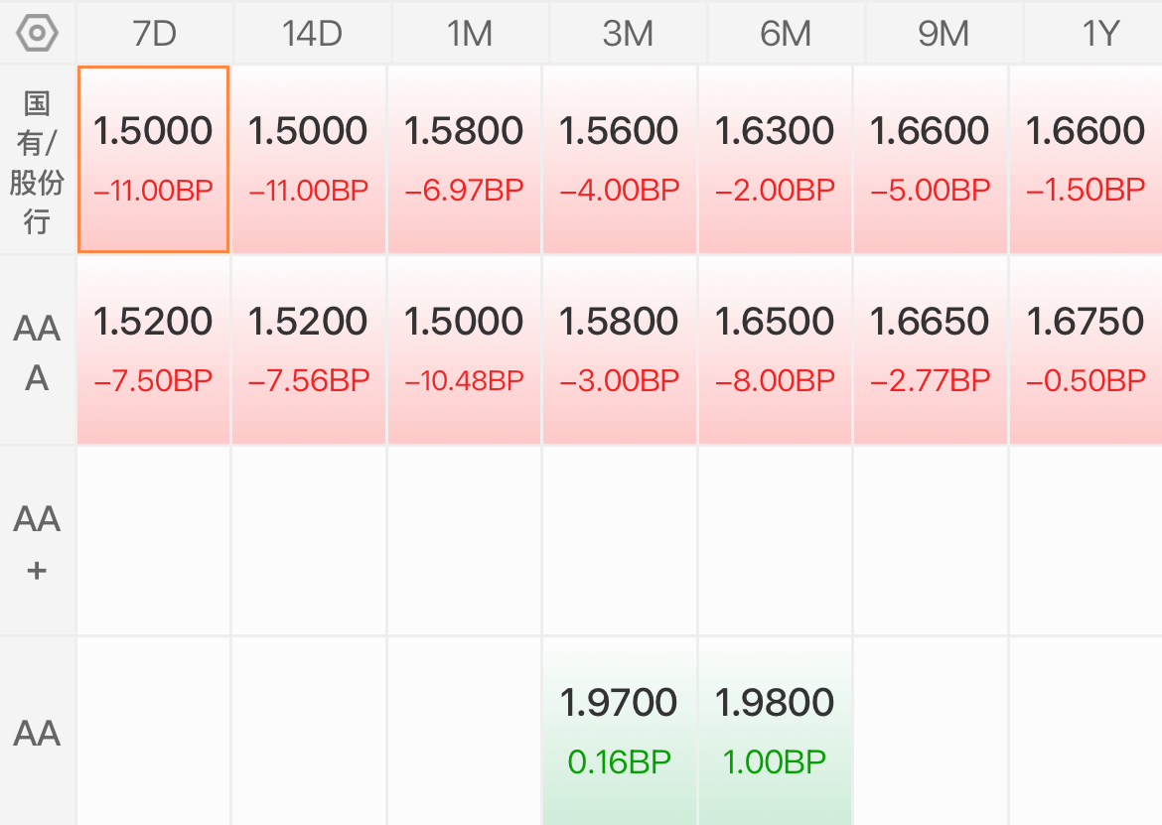The height and width of the screenshot is (825, 1162).
Task: Open AA 3M 1.9700 green cell
Action: [620, 732]
